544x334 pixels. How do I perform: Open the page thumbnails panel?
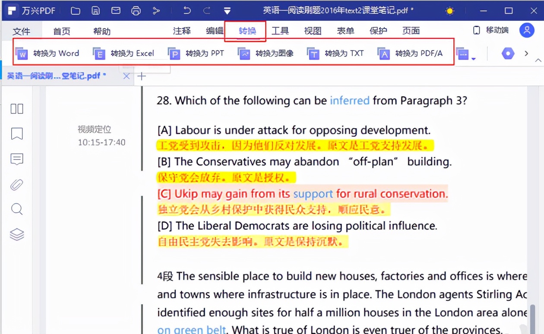click(x=16, y=109)
